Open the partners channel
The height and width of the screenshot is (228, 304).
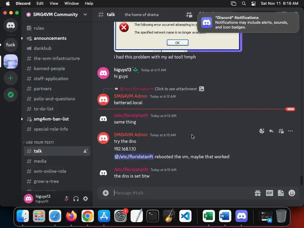[57, 88]
